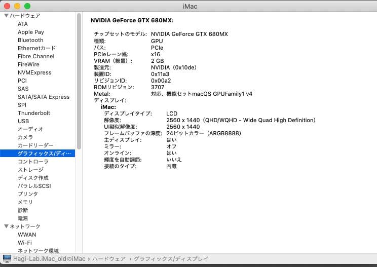Click the 輝度を自動調節 value いいえ
The image size is (377, 267).
click(174, 160)
